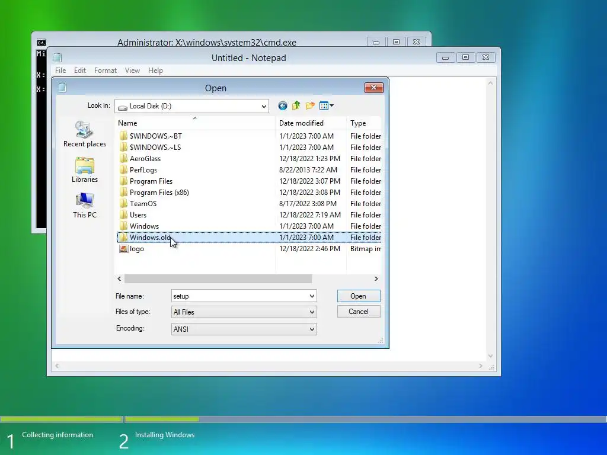
Task: Click Notepad icon in the Open dialog title bar
Action: point(62,88)
